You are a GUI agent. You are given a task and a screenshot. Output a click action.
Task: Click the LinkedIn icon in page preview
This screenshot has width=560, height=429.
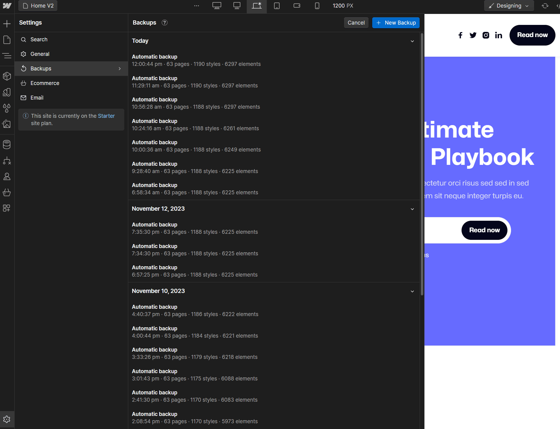tap(499, 35)
